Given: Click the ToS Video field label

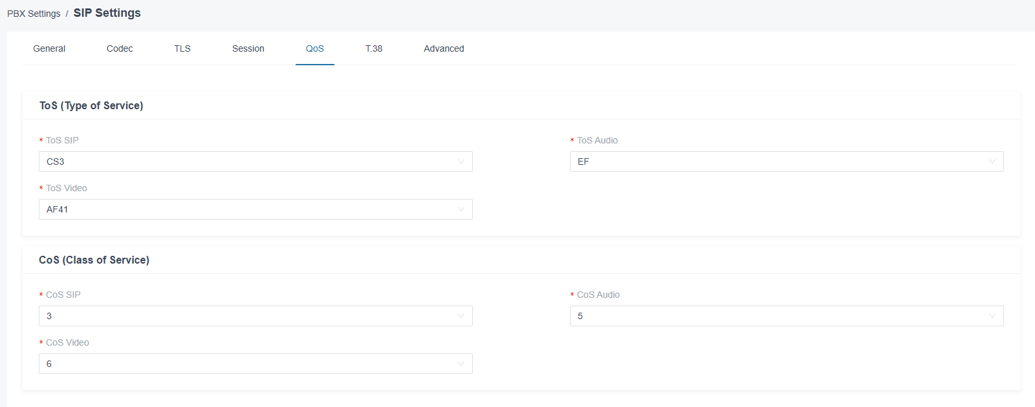Looking at the screenshot, I should (67, 188).
